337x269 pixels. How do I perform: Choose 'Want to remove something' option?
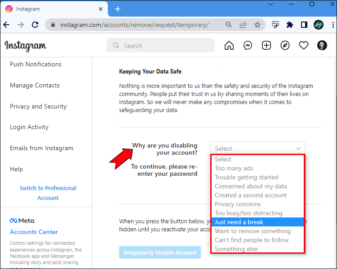click(257, 231)
